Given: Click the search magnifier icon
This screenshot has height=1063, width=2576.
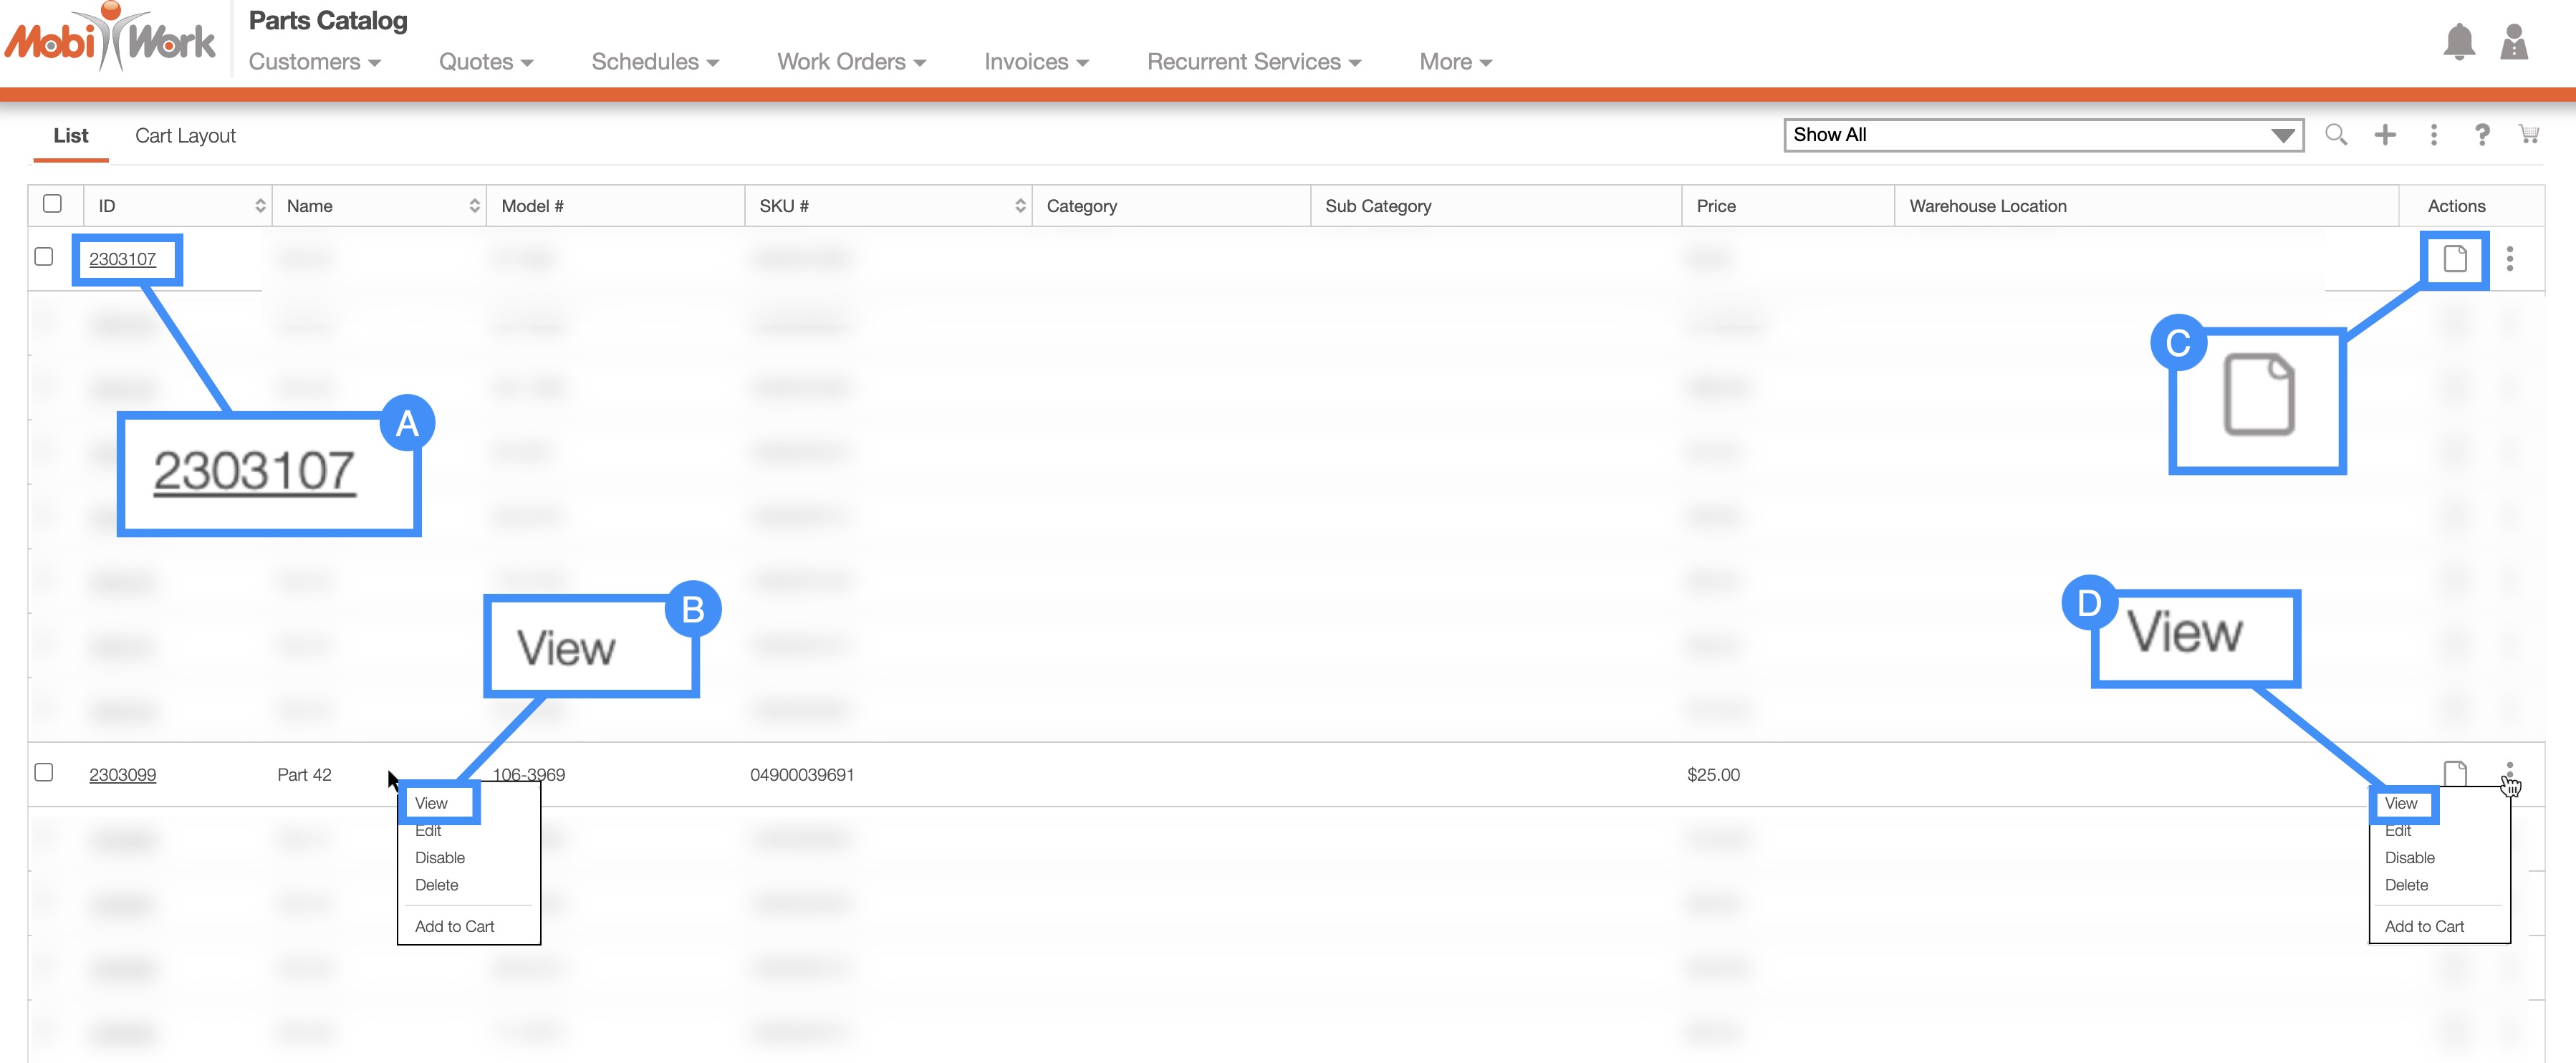Looking at the screenshot, I should coord(2335,134).
